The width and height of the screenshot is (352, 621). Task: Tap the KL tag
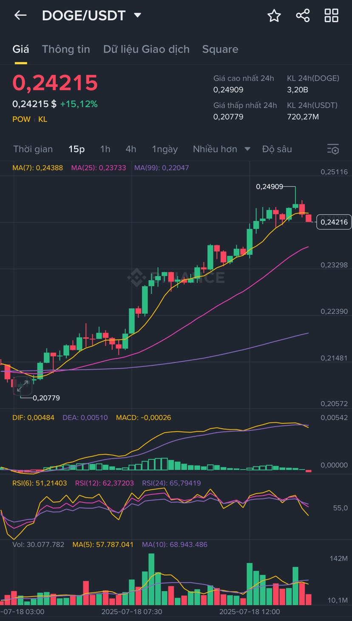(43, 119)
